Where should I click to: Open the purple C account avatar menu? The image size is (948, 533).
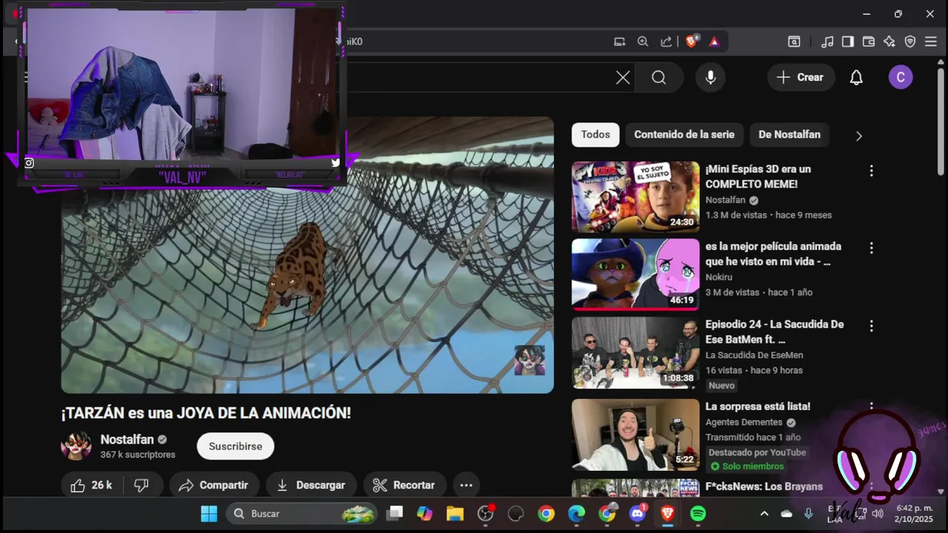pyautogui.click(x=901, y=77)
